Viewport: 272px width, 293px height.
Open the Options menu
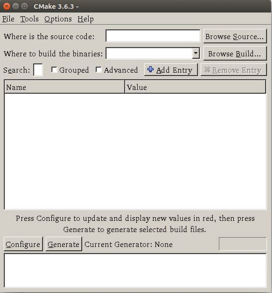(x=58, y=19)
